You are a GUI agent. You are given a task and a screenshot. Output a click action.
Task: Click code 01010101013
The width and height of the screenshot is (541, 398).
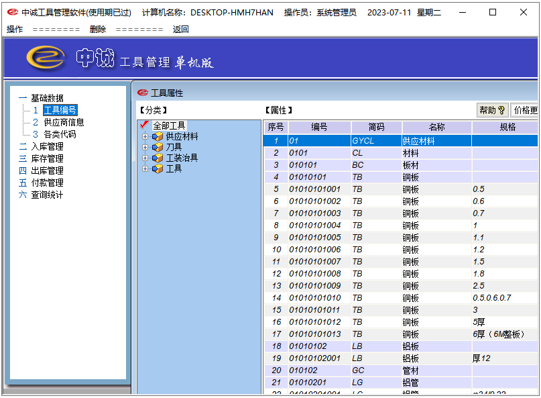pos(320,334)
